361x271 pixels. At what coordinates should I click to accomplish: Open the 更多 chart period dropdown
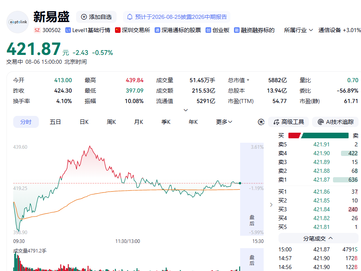(x=224, y=122)
